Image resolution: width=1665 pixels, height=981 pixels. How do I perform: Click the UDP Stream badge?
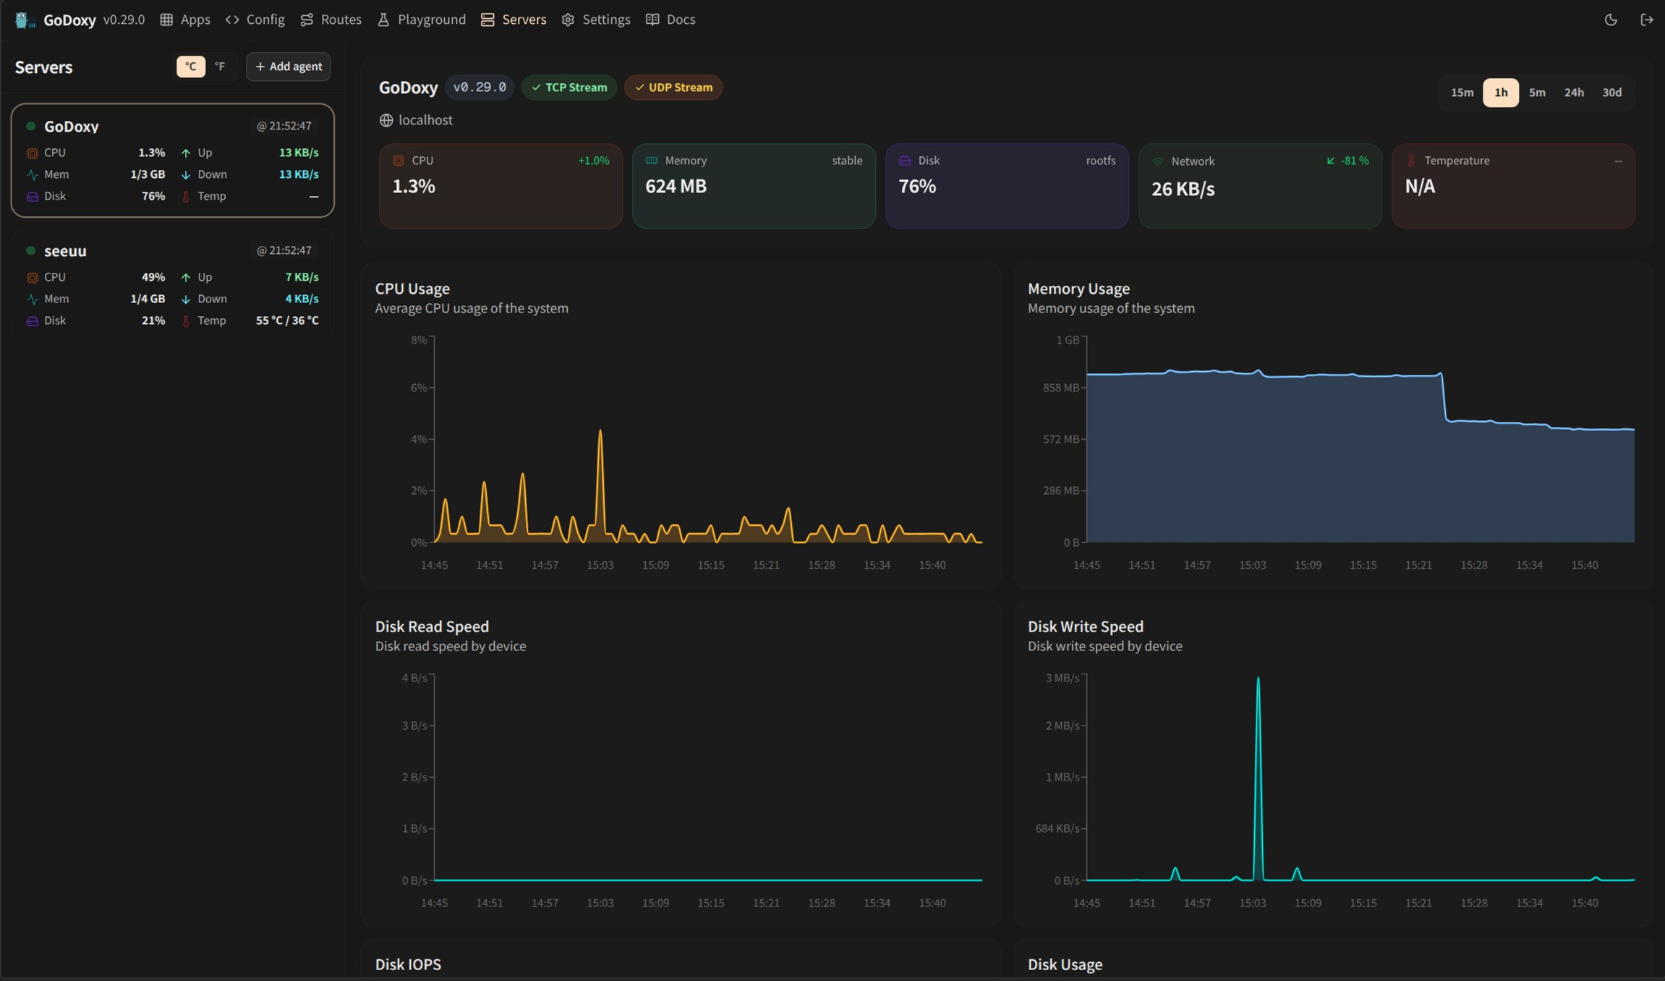tap(673, 88)
